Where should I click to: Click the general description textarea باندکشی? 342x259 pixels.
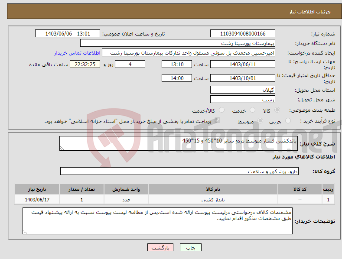click(179, 143)
